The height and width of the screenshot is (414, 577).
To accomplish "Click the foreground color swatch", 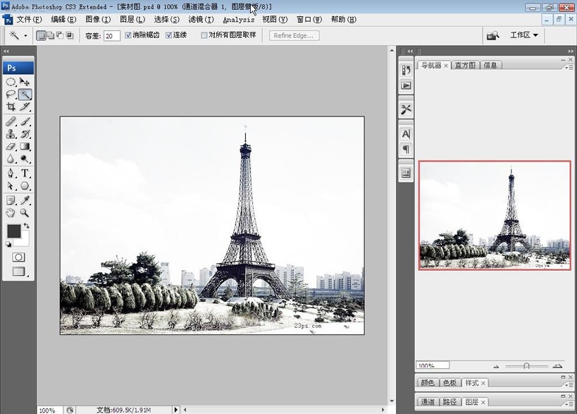I will (14, 231).
